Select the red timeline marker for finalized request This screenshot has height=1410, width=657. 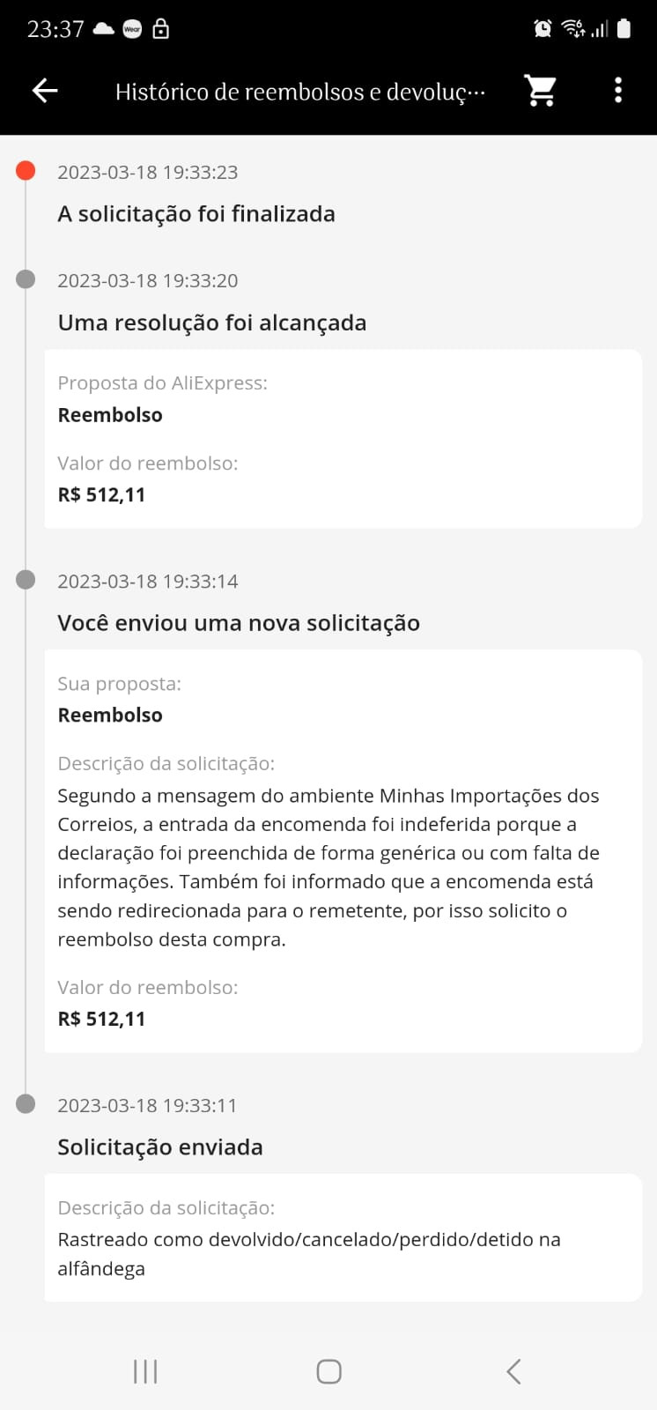pyautogui.click(x=26, y=171)
